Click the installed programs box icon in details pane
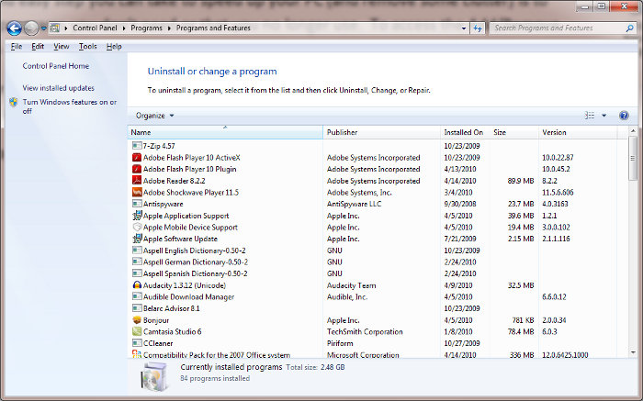This screenshot has height=401, width=643. tap(153, 375)
